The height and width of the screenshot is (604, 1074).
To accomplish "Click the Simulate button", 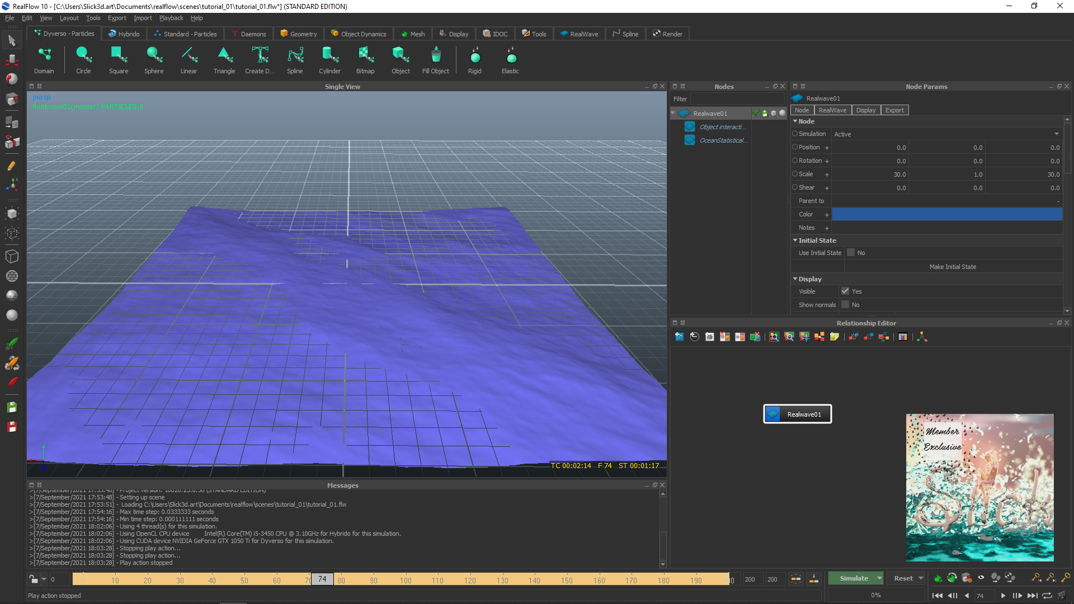I will click(x=854, y=578).
